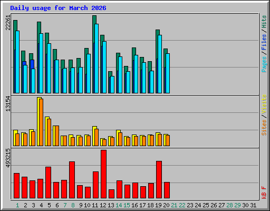
Task: Select green day 7 label
Action: tap(65, 205)
